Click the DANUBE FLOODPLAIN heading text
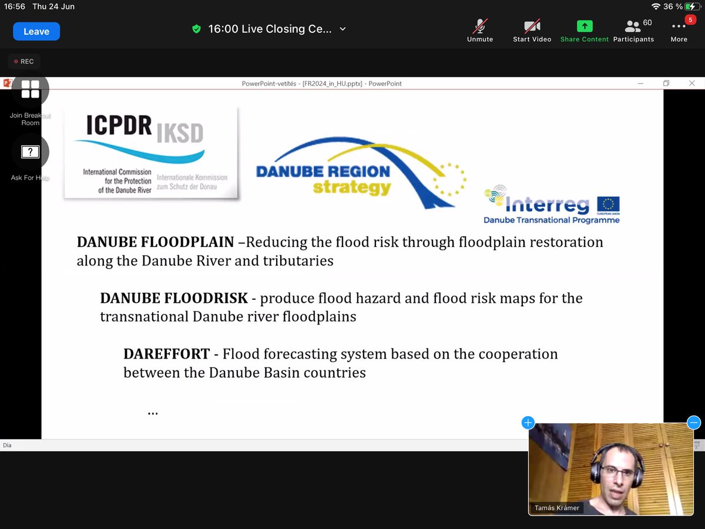This screenshot has width=705, height=529. (156, 242)
